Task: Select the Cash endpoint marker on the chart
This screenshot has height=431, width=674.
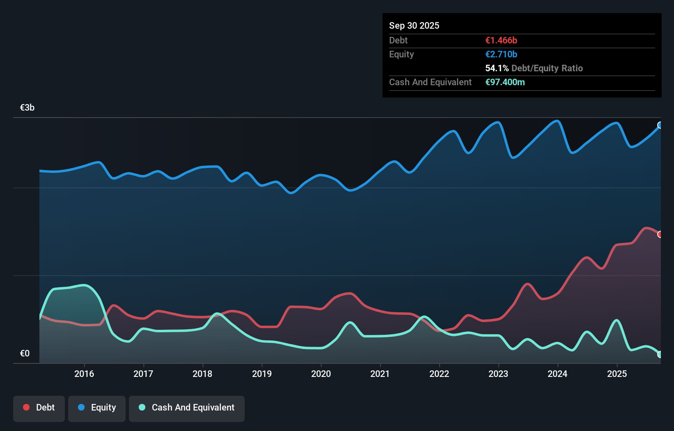Action: [x=660, y=354]
